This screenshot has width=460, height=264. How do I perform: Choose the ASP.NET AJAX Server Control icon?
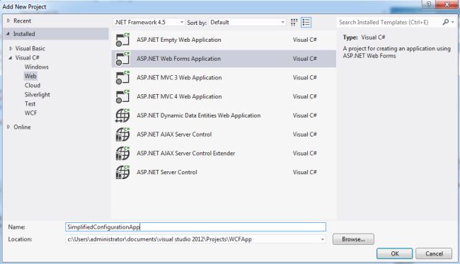(122, 134)
